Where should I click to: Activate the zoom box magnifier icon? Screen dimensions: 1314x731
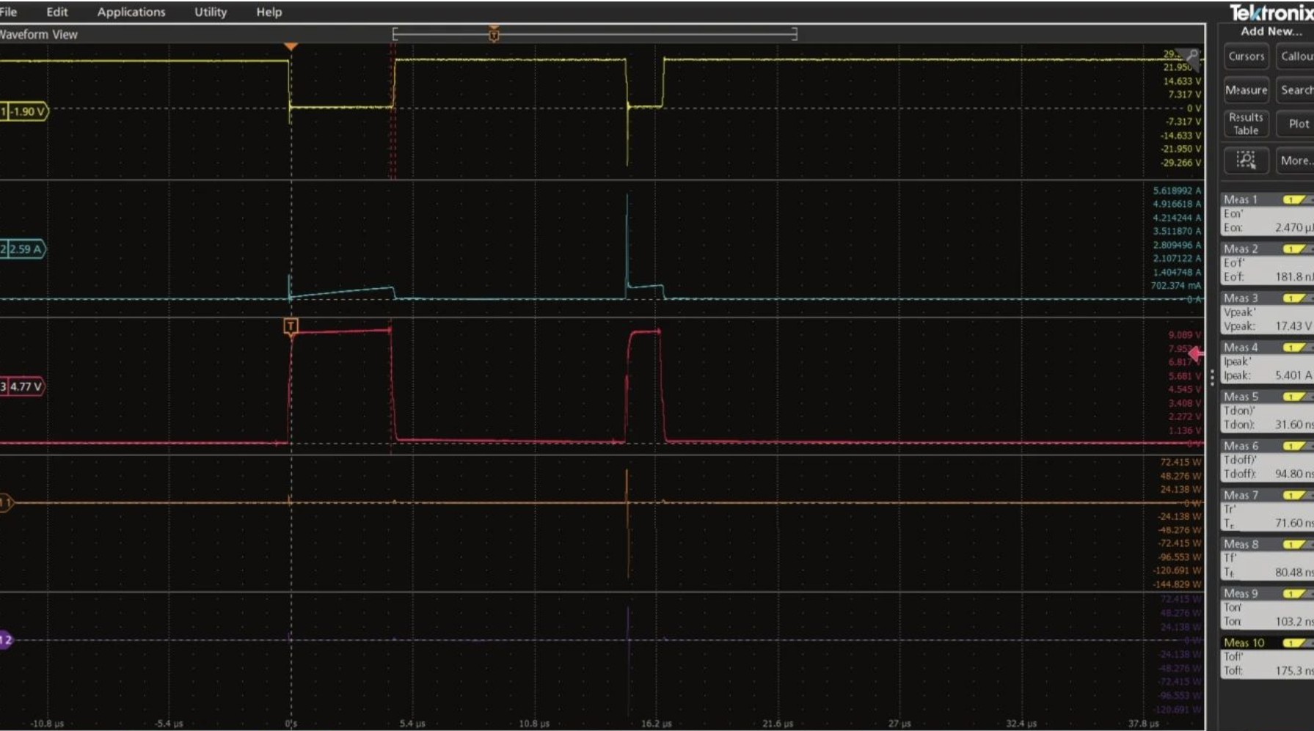(x=1246, y=161)
